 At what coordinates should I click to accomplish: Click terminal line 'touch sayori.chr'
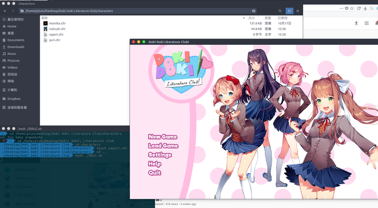tap(112, 148)
